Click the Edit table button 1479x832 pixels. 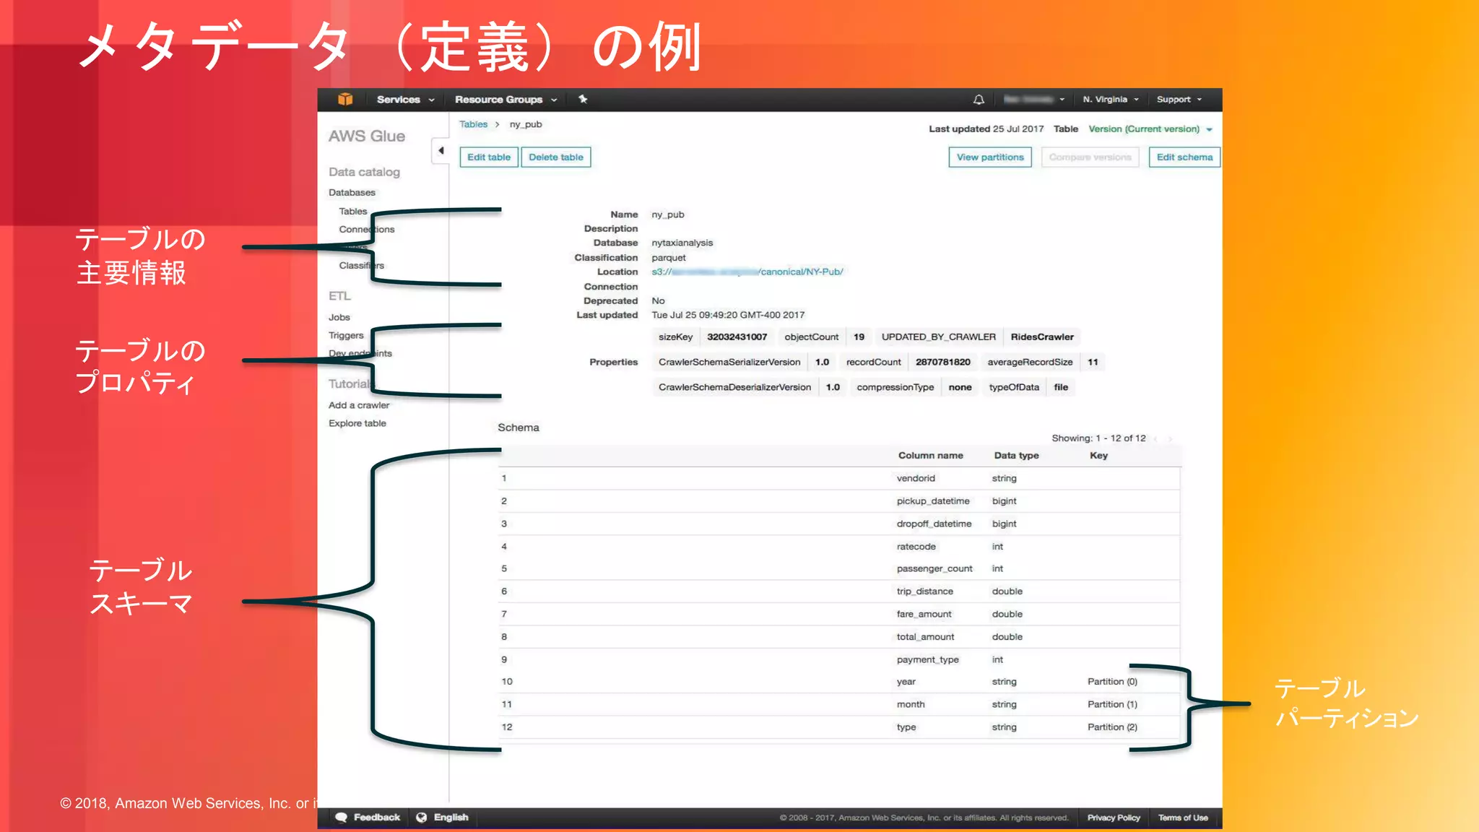[x=489, y=157]
